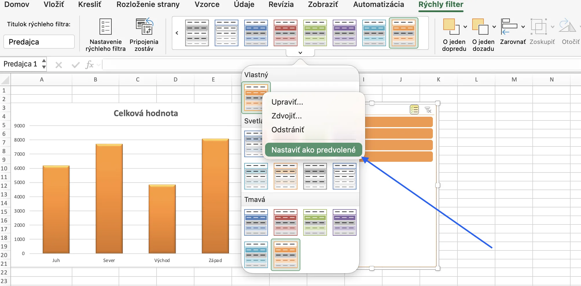Select Nastaviť ako predvolené menu item
The image size is (581, 286).
pyautogui.click(x=313, y=150)
